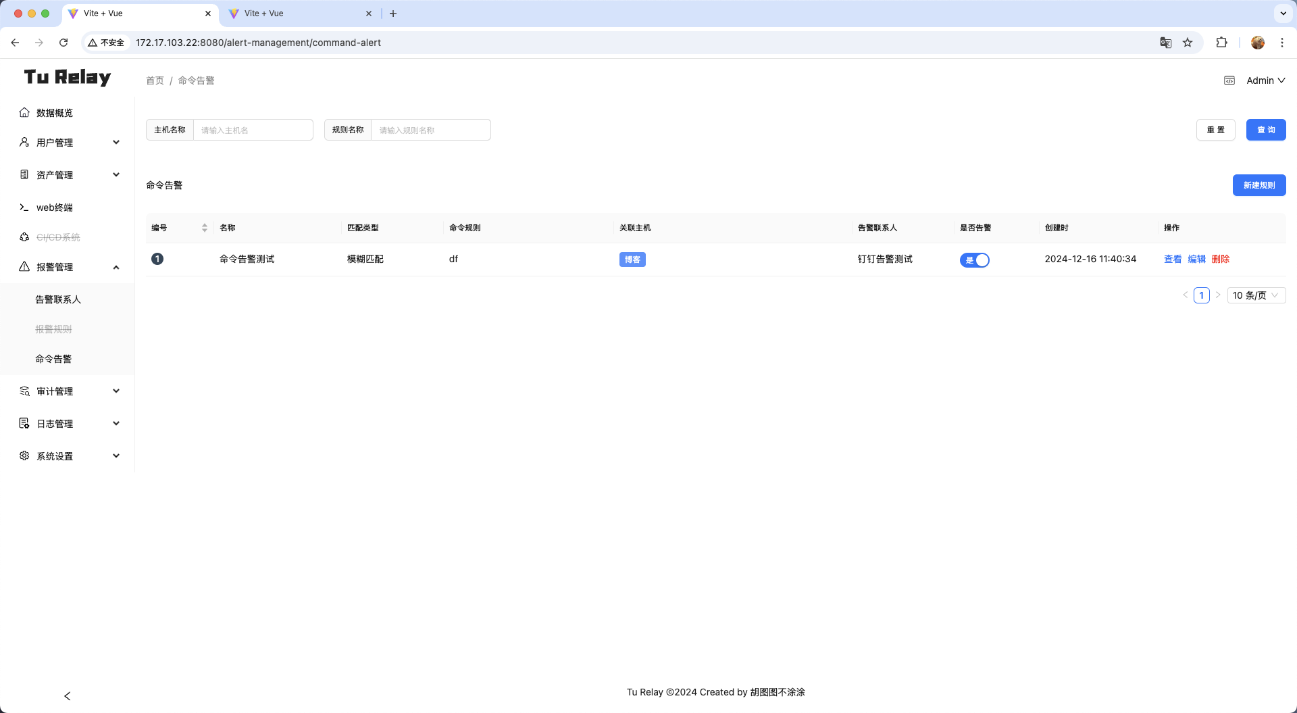
Task: Open the 系统设置 gear icon
Action: (24, 456)
